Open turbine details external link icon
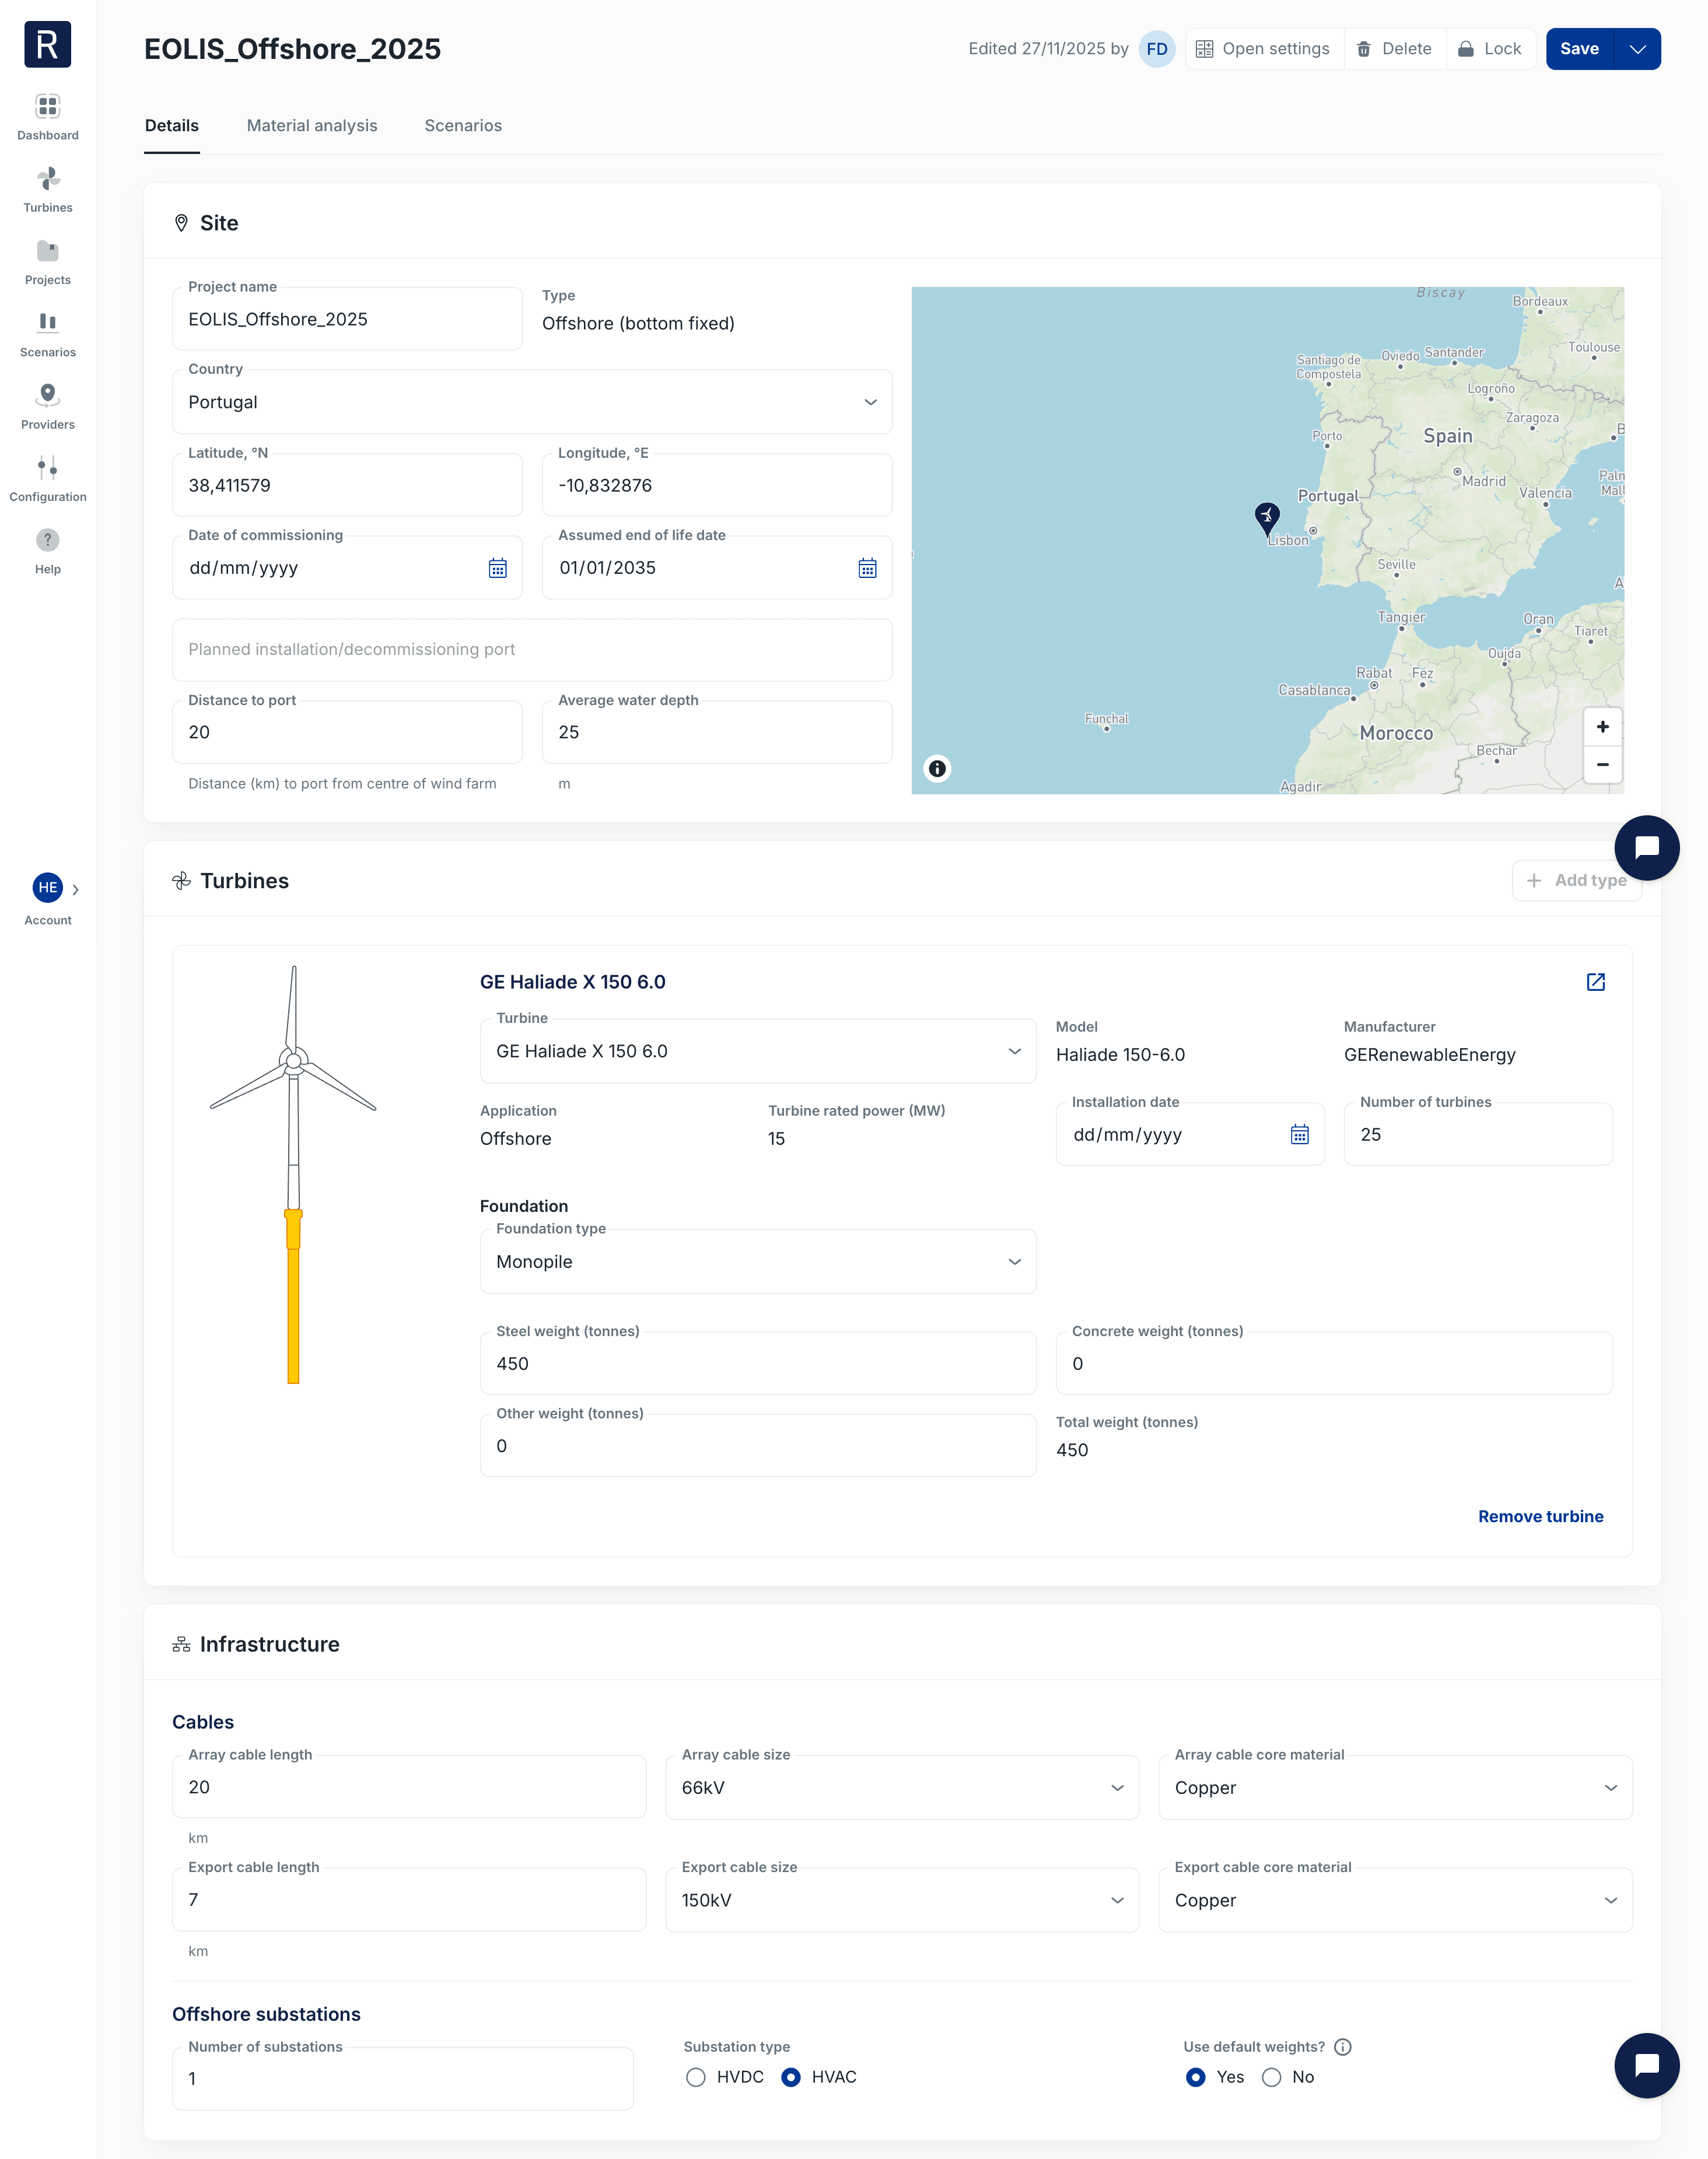This screenshot has height=2159, width=1708. click(x=1595, y=982)
